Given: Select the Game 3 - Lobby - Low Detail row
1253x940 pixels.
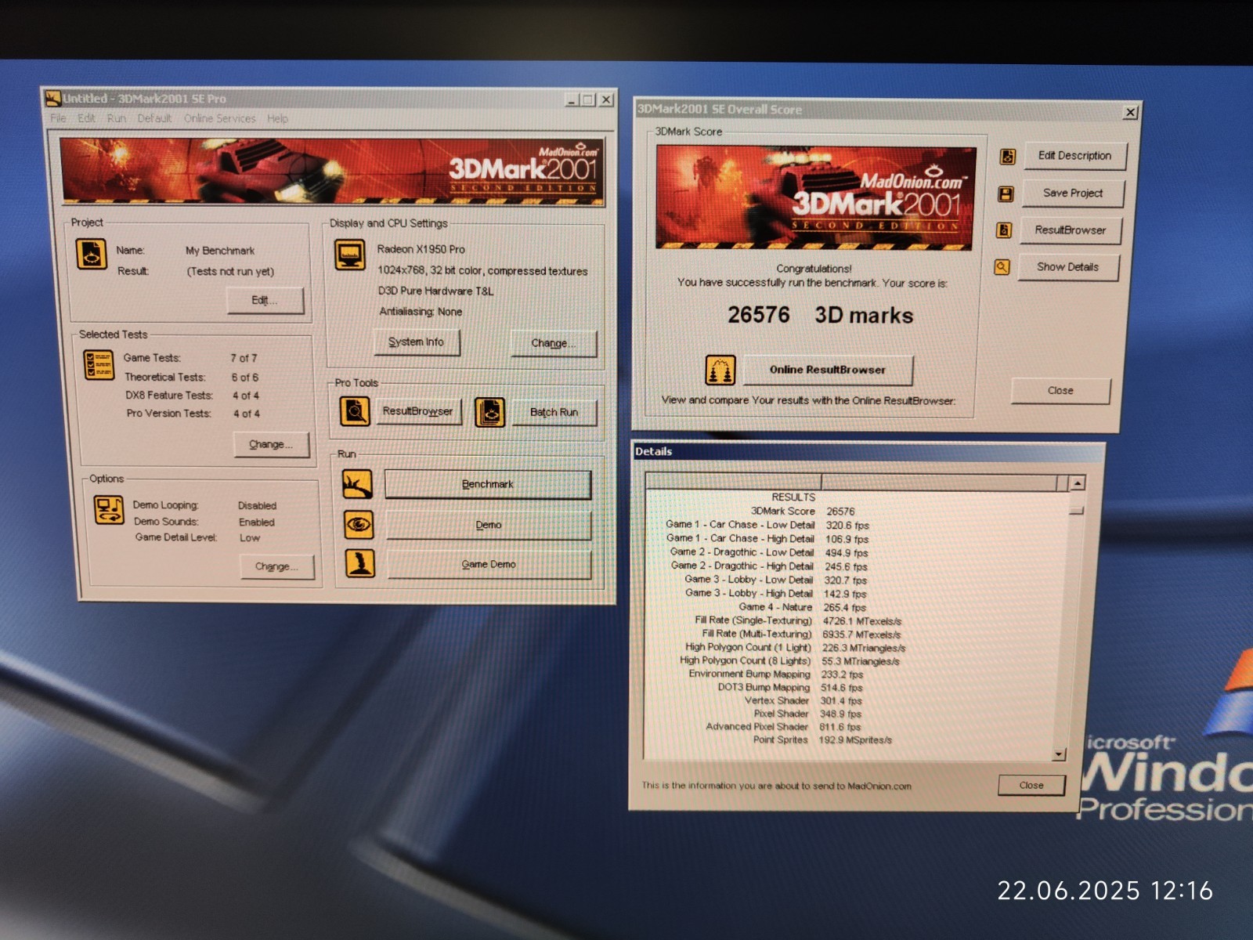Looking at the screenshot, I should point(775,580).
